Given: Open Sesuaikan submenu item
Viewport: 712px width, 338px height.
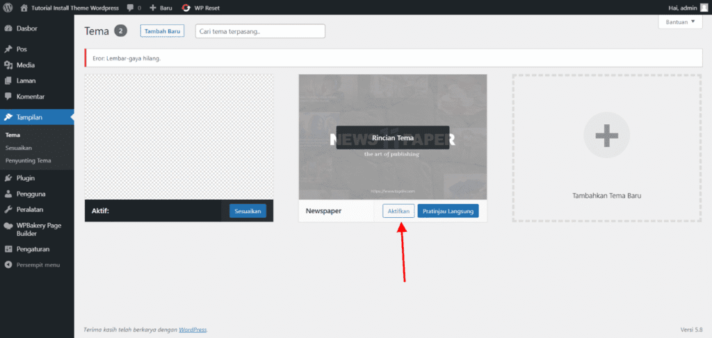Looking at the screenshot, I should tap(19, 148).
